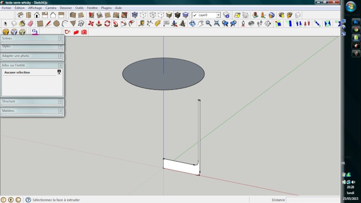The height and width of the screenshot is (203, 361).
Task: Switch to the Iso view
Action: 20,15
